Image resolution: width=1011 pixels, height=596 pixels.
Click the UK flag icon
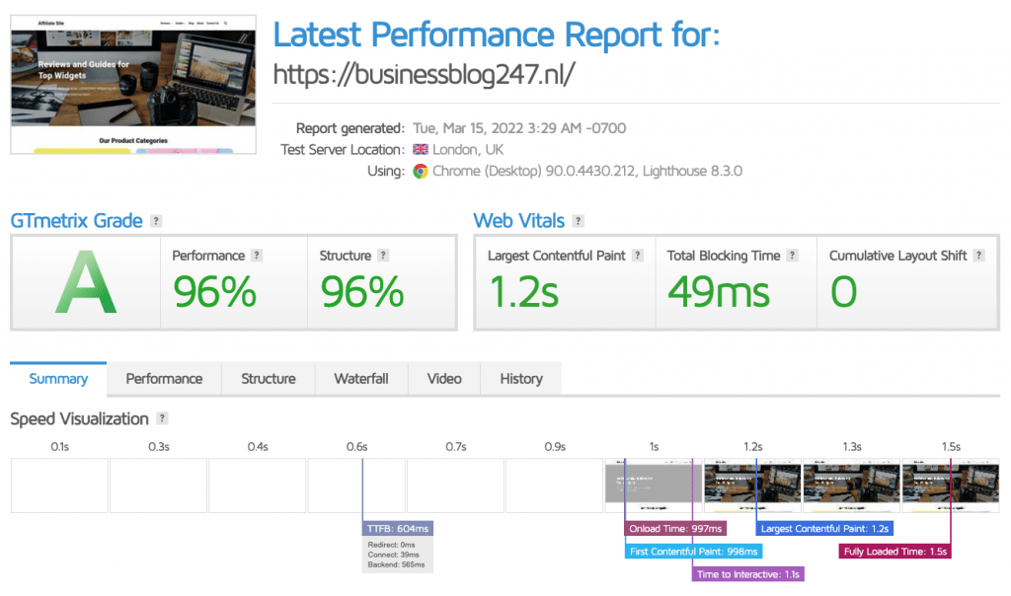[420, 150]
